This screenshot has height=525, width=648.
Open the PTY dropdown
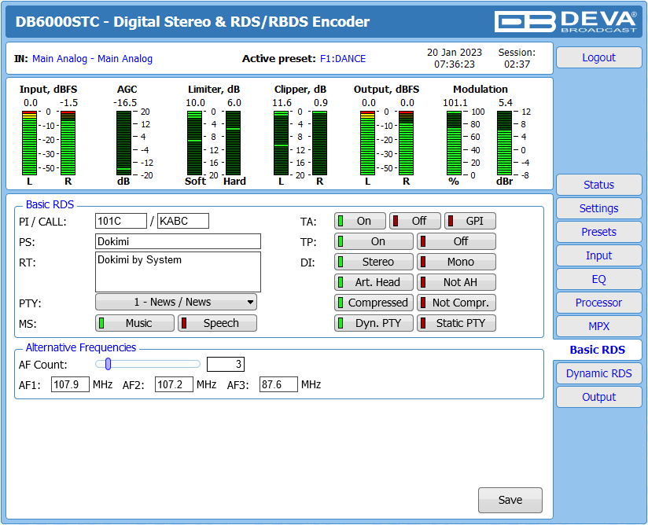(176, 302)
